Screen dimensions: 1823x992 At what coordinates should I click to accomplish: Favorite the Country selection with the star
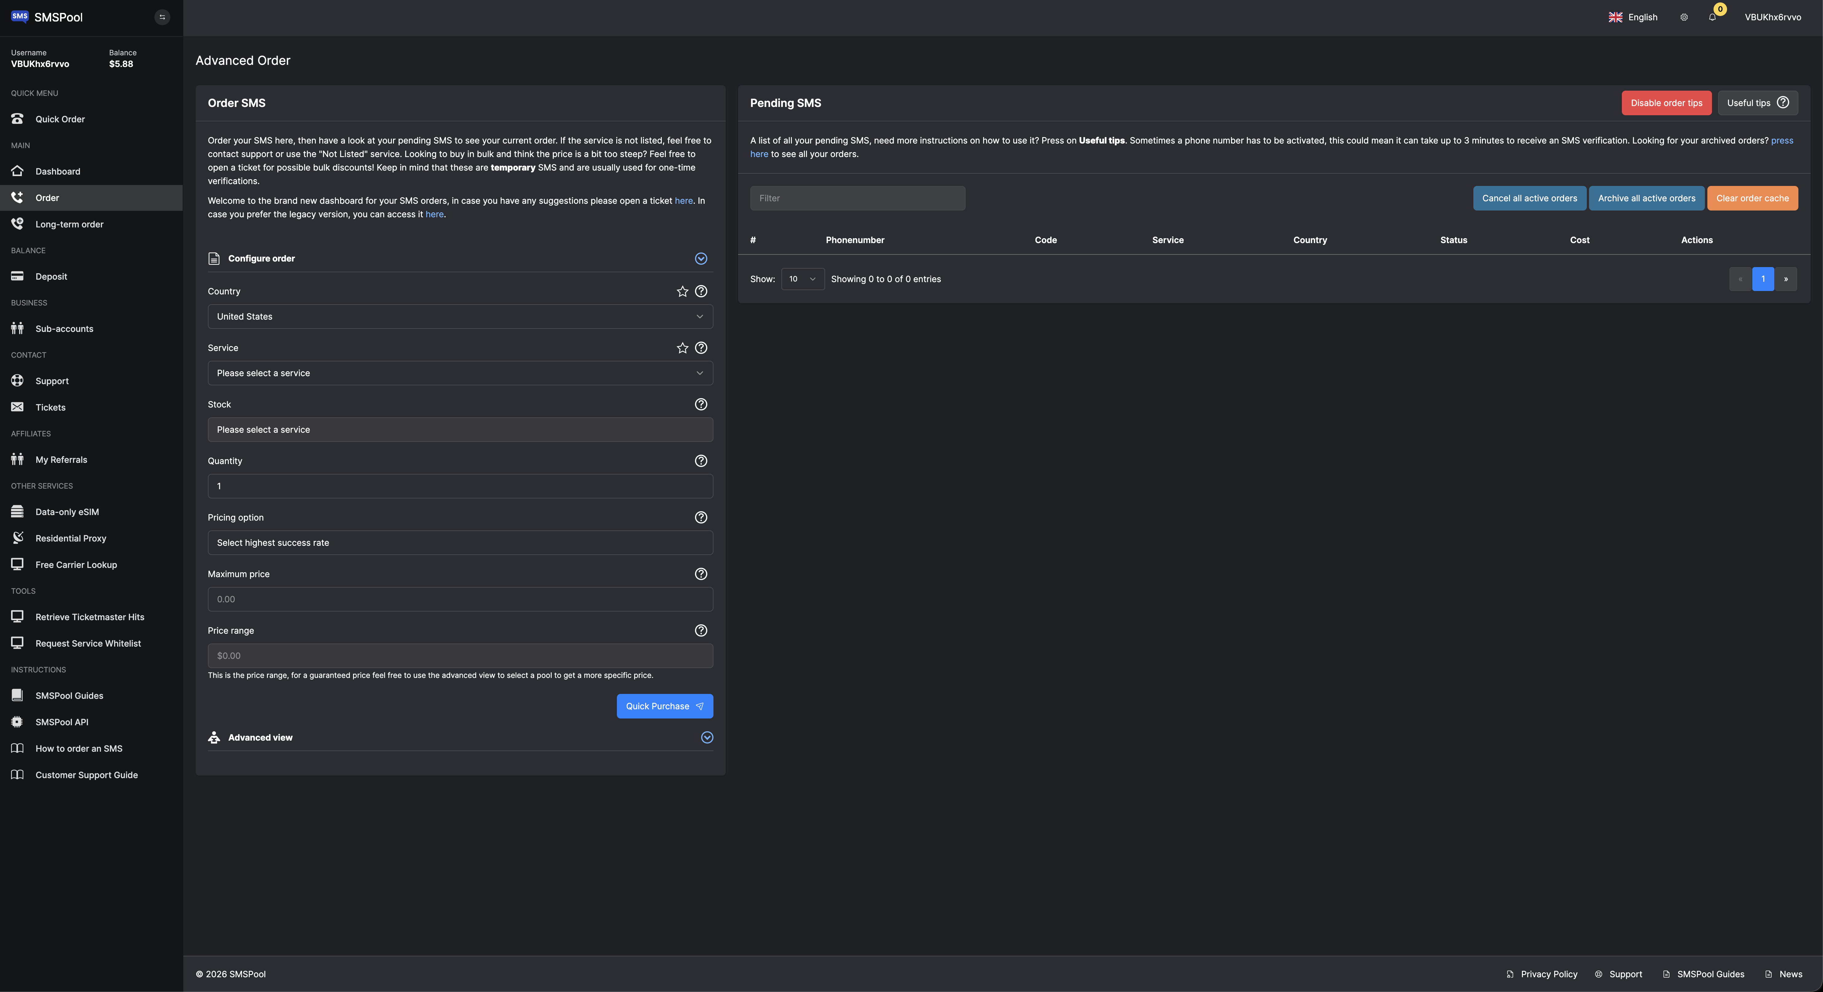(682, 291)
